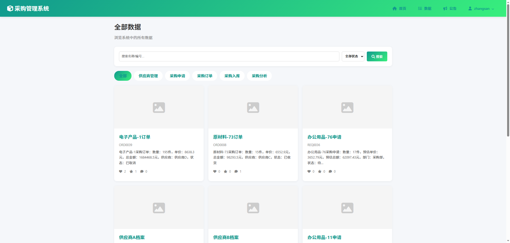The width and height of the screenshot is (510, 243).
Task: Click the home icon next to 首页
Action: 394,8
